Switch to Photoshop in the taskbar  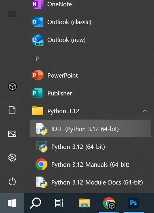tap(133, 203)
